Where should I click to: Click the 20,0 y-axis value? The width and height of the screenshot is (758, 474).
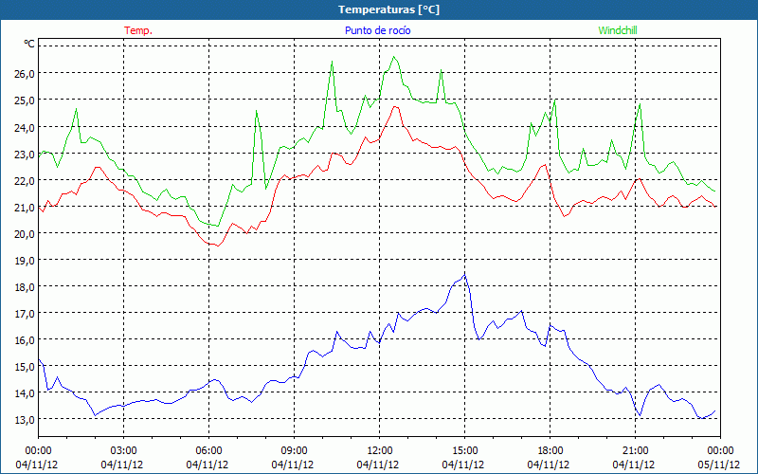point(24,233)
